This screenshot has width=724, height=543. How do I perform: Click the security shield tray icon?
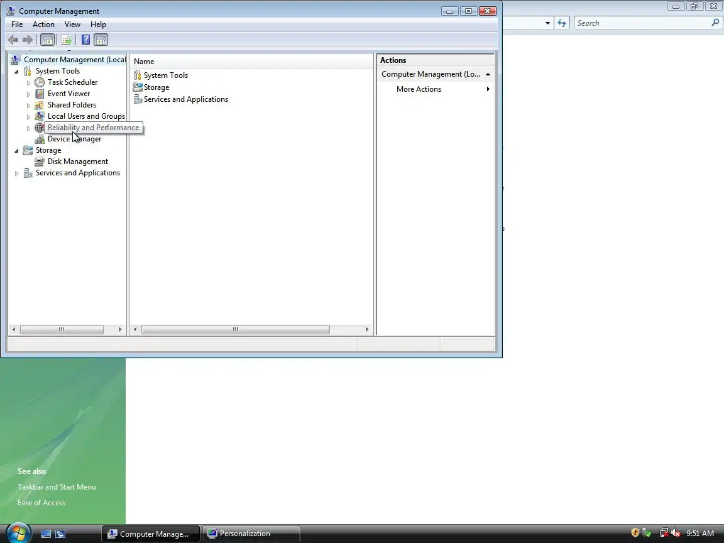pyautogui.click(x=635, y=533)
